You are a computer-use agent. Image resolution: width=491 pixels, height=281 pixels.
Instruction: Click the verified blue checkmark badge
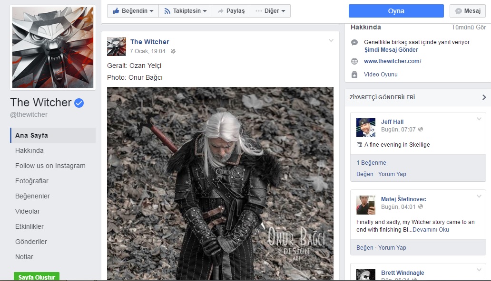click(79, 103)
